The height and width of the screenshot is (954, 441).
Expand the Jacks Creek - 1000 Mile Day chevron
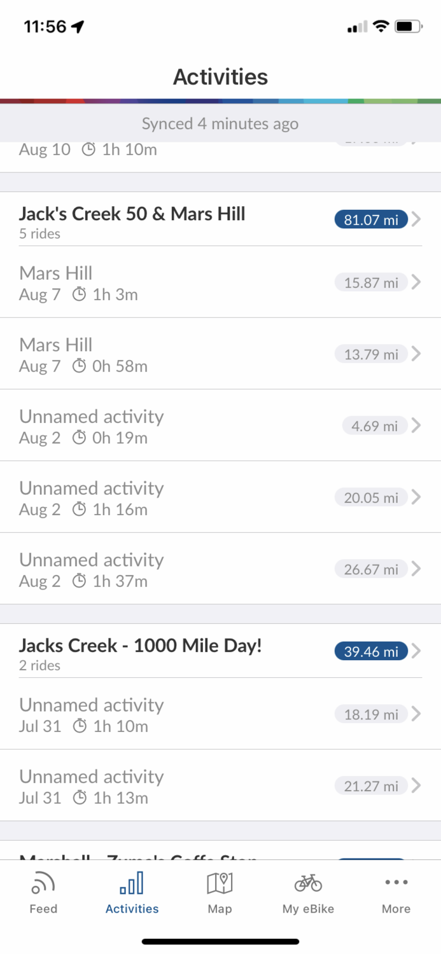click(x=416, y=651)
